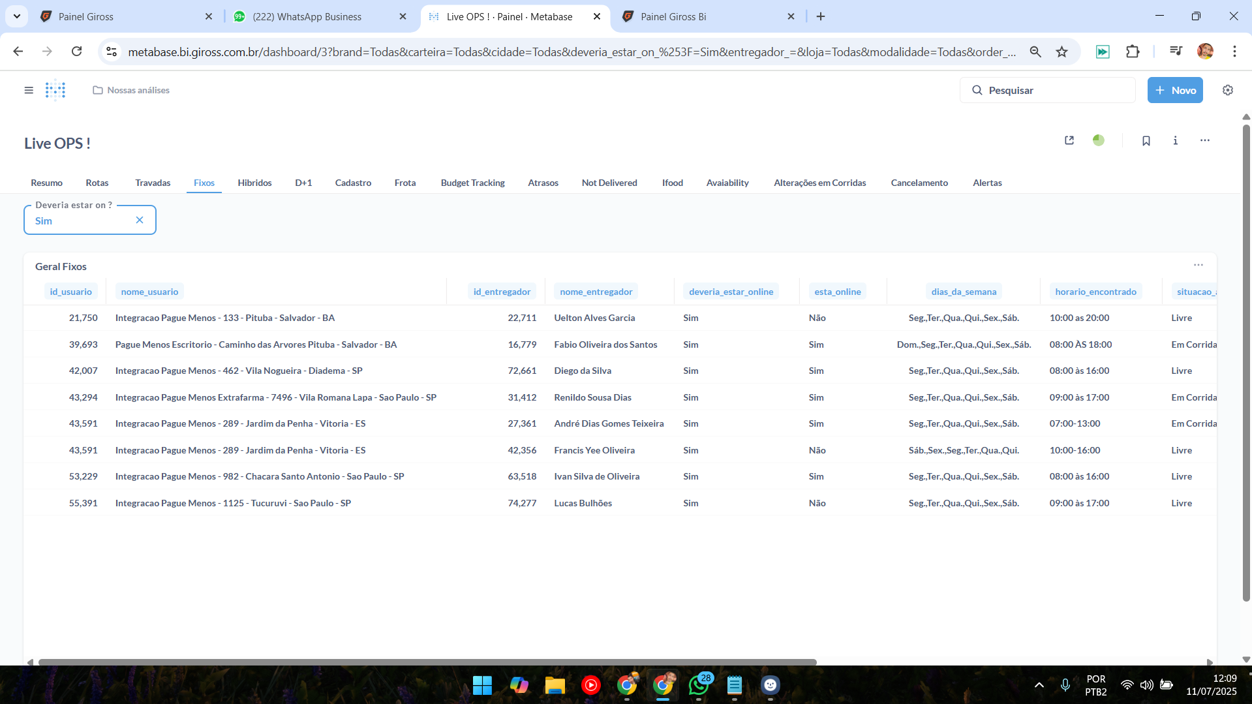Bookmark the Live OPS dashboard
The image size is (1252, 704).
[1146, 140]
